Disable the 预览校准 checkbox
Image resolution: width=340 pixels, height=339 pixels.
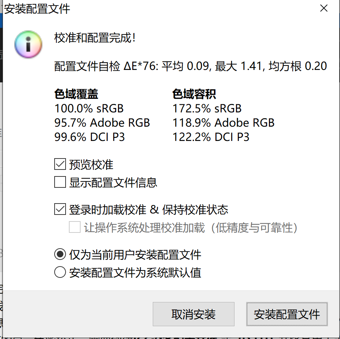point(60,164)
